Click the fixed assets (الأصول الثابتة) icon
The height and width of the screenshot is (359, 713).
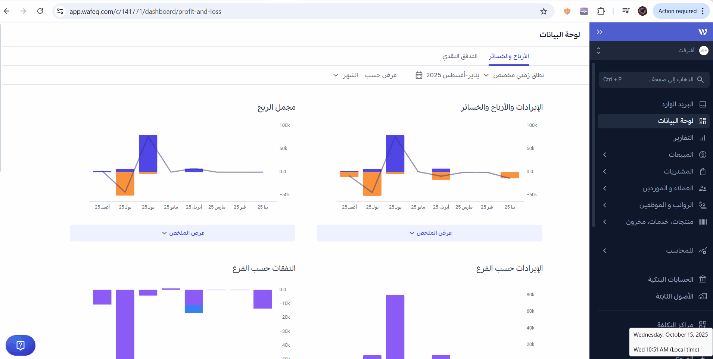[x=703, y=296]
